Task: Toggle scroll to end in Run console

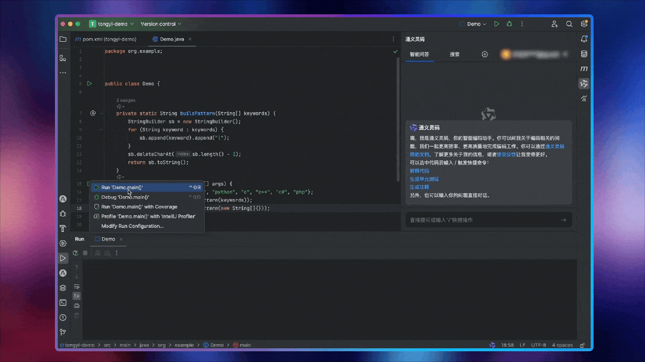Action: [x=76, y=296]
